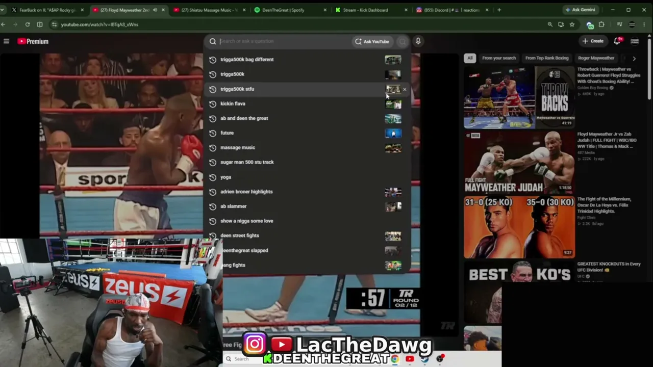The image size is (653, 367).
Task: Choose suggestion 'future'
Action: (307, 133)
